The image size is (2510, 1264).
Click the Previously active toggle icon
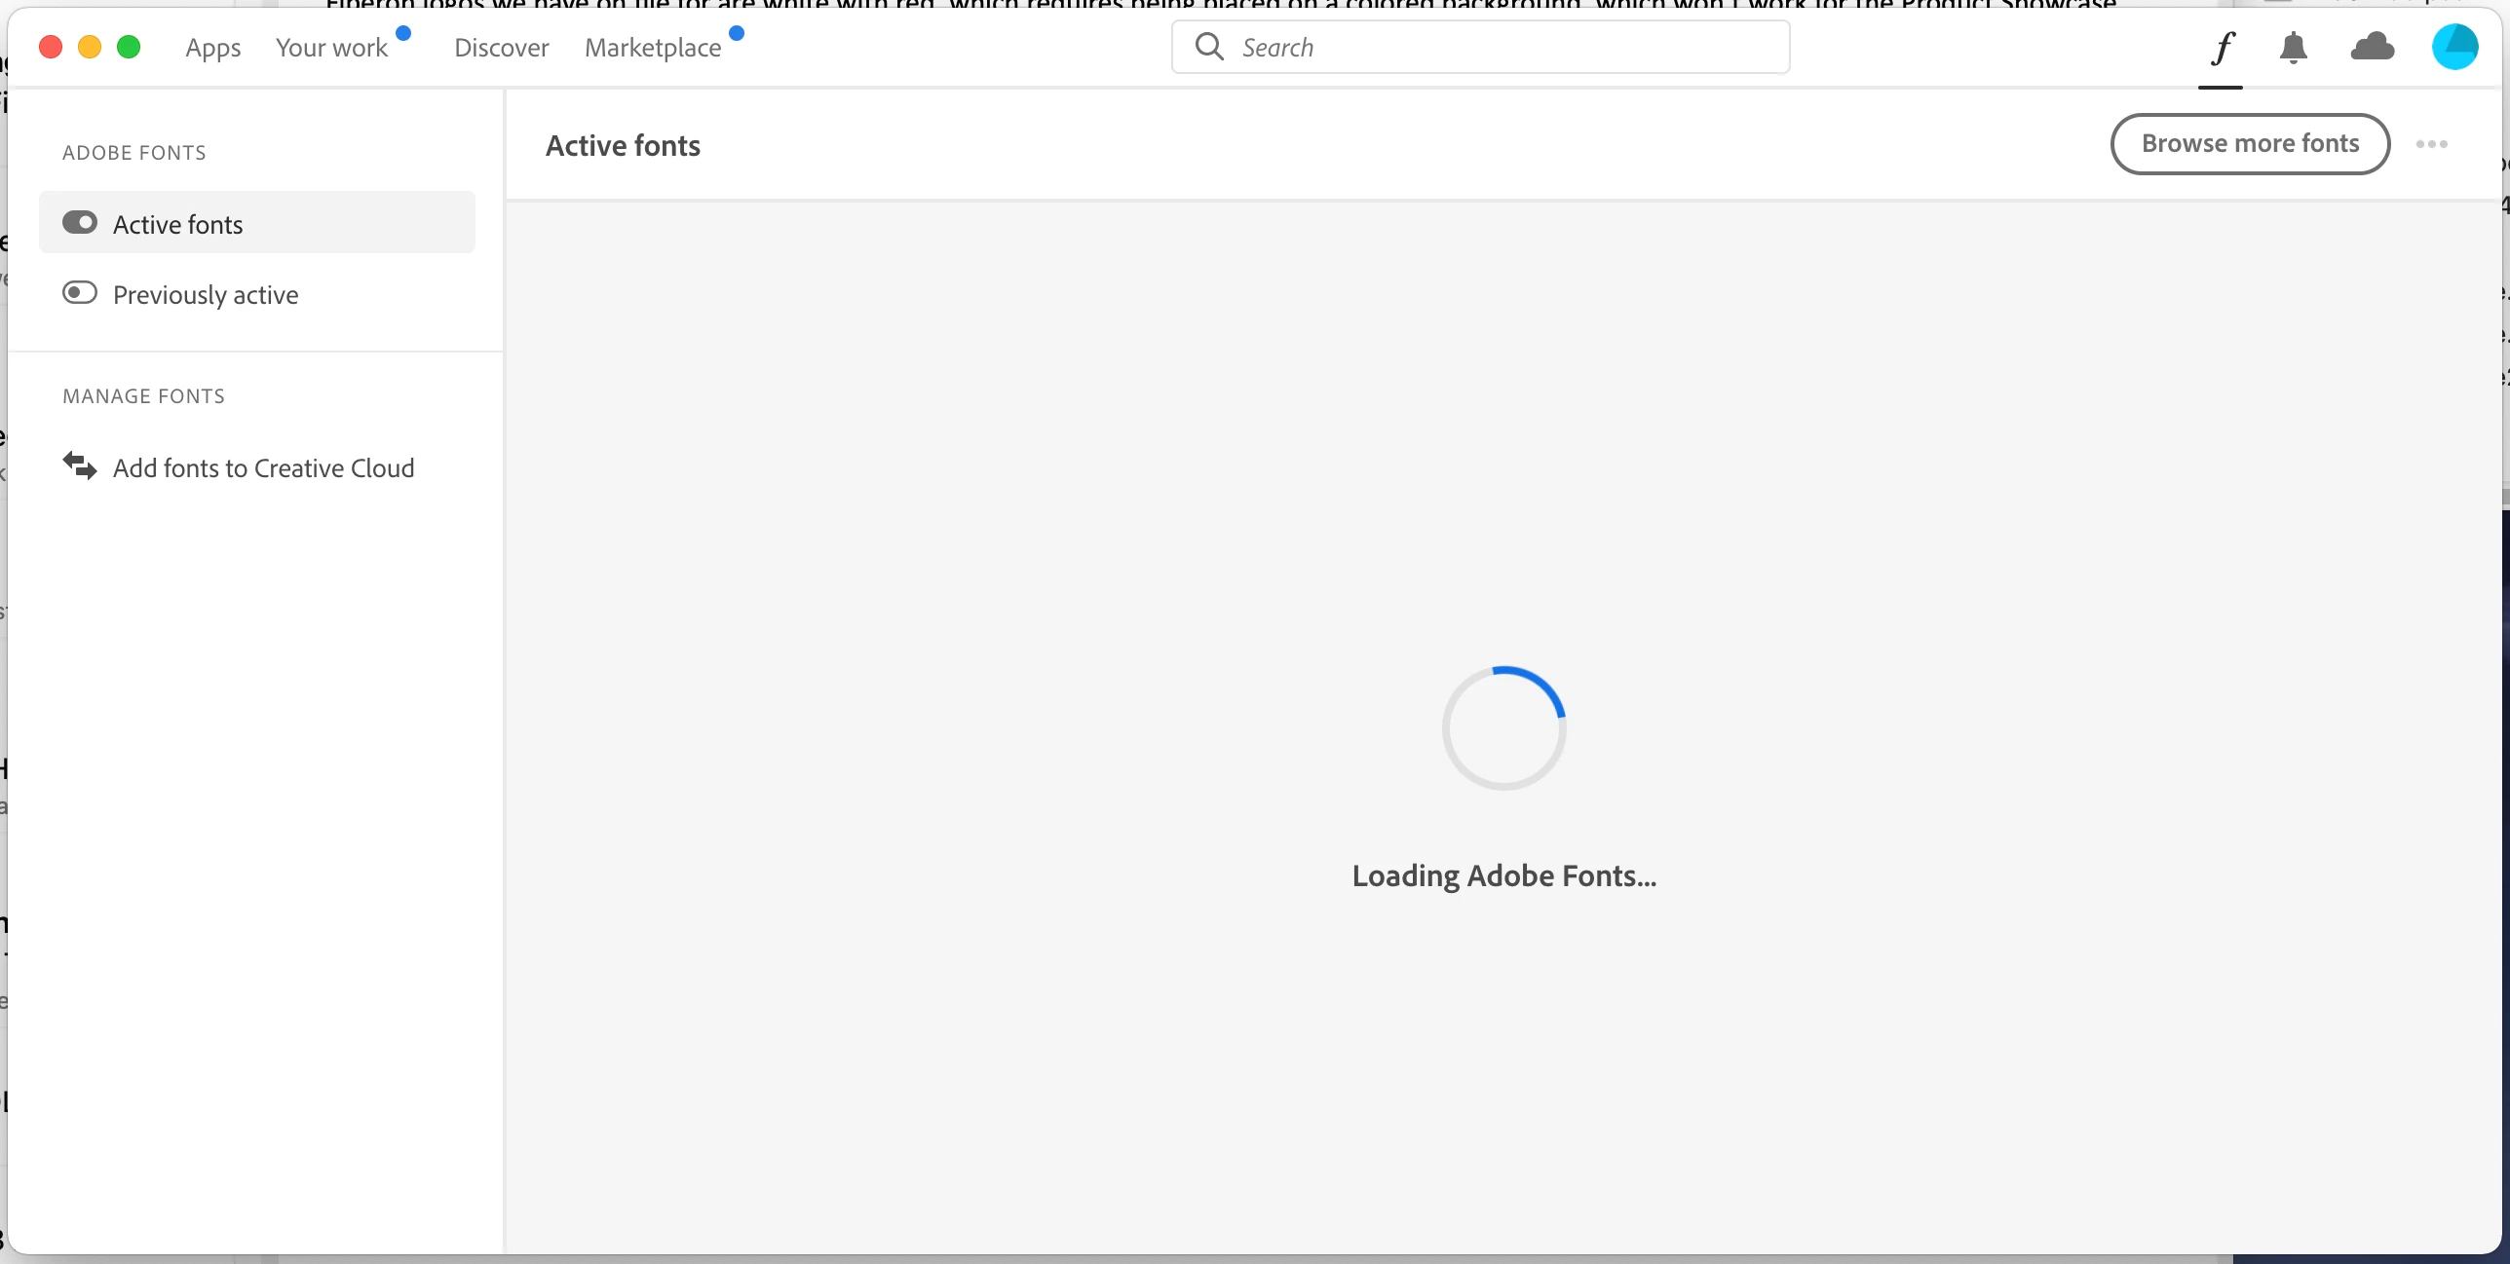click(x=80, y=293)
